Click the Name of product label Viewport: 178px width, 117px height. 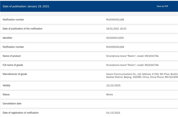click(x=12, y=56)
